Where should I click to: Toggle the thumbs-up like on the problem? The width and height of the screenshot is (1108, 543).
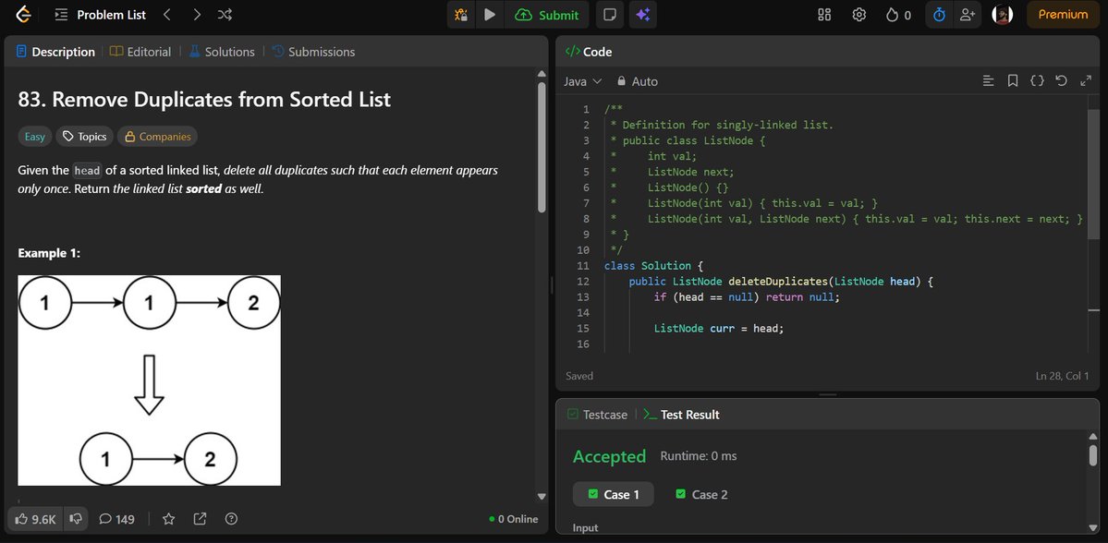(x=22, y=518)
